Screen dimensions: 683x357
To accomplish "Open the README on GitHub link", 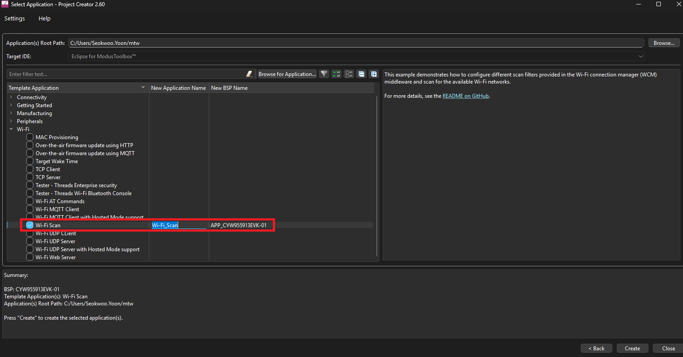I will click(x=466, y=96).
